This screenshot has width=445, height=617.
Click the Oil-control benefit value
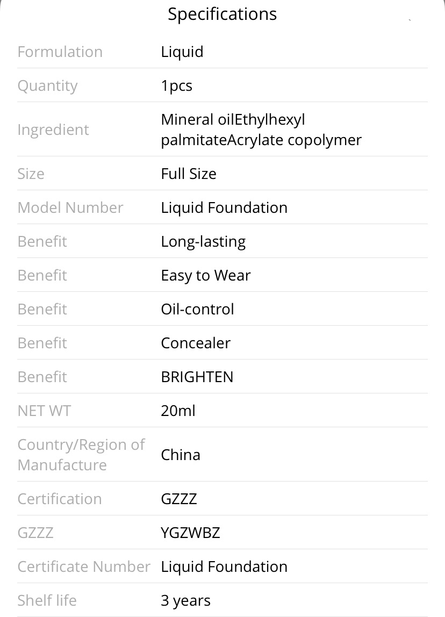tap(198, 309)
